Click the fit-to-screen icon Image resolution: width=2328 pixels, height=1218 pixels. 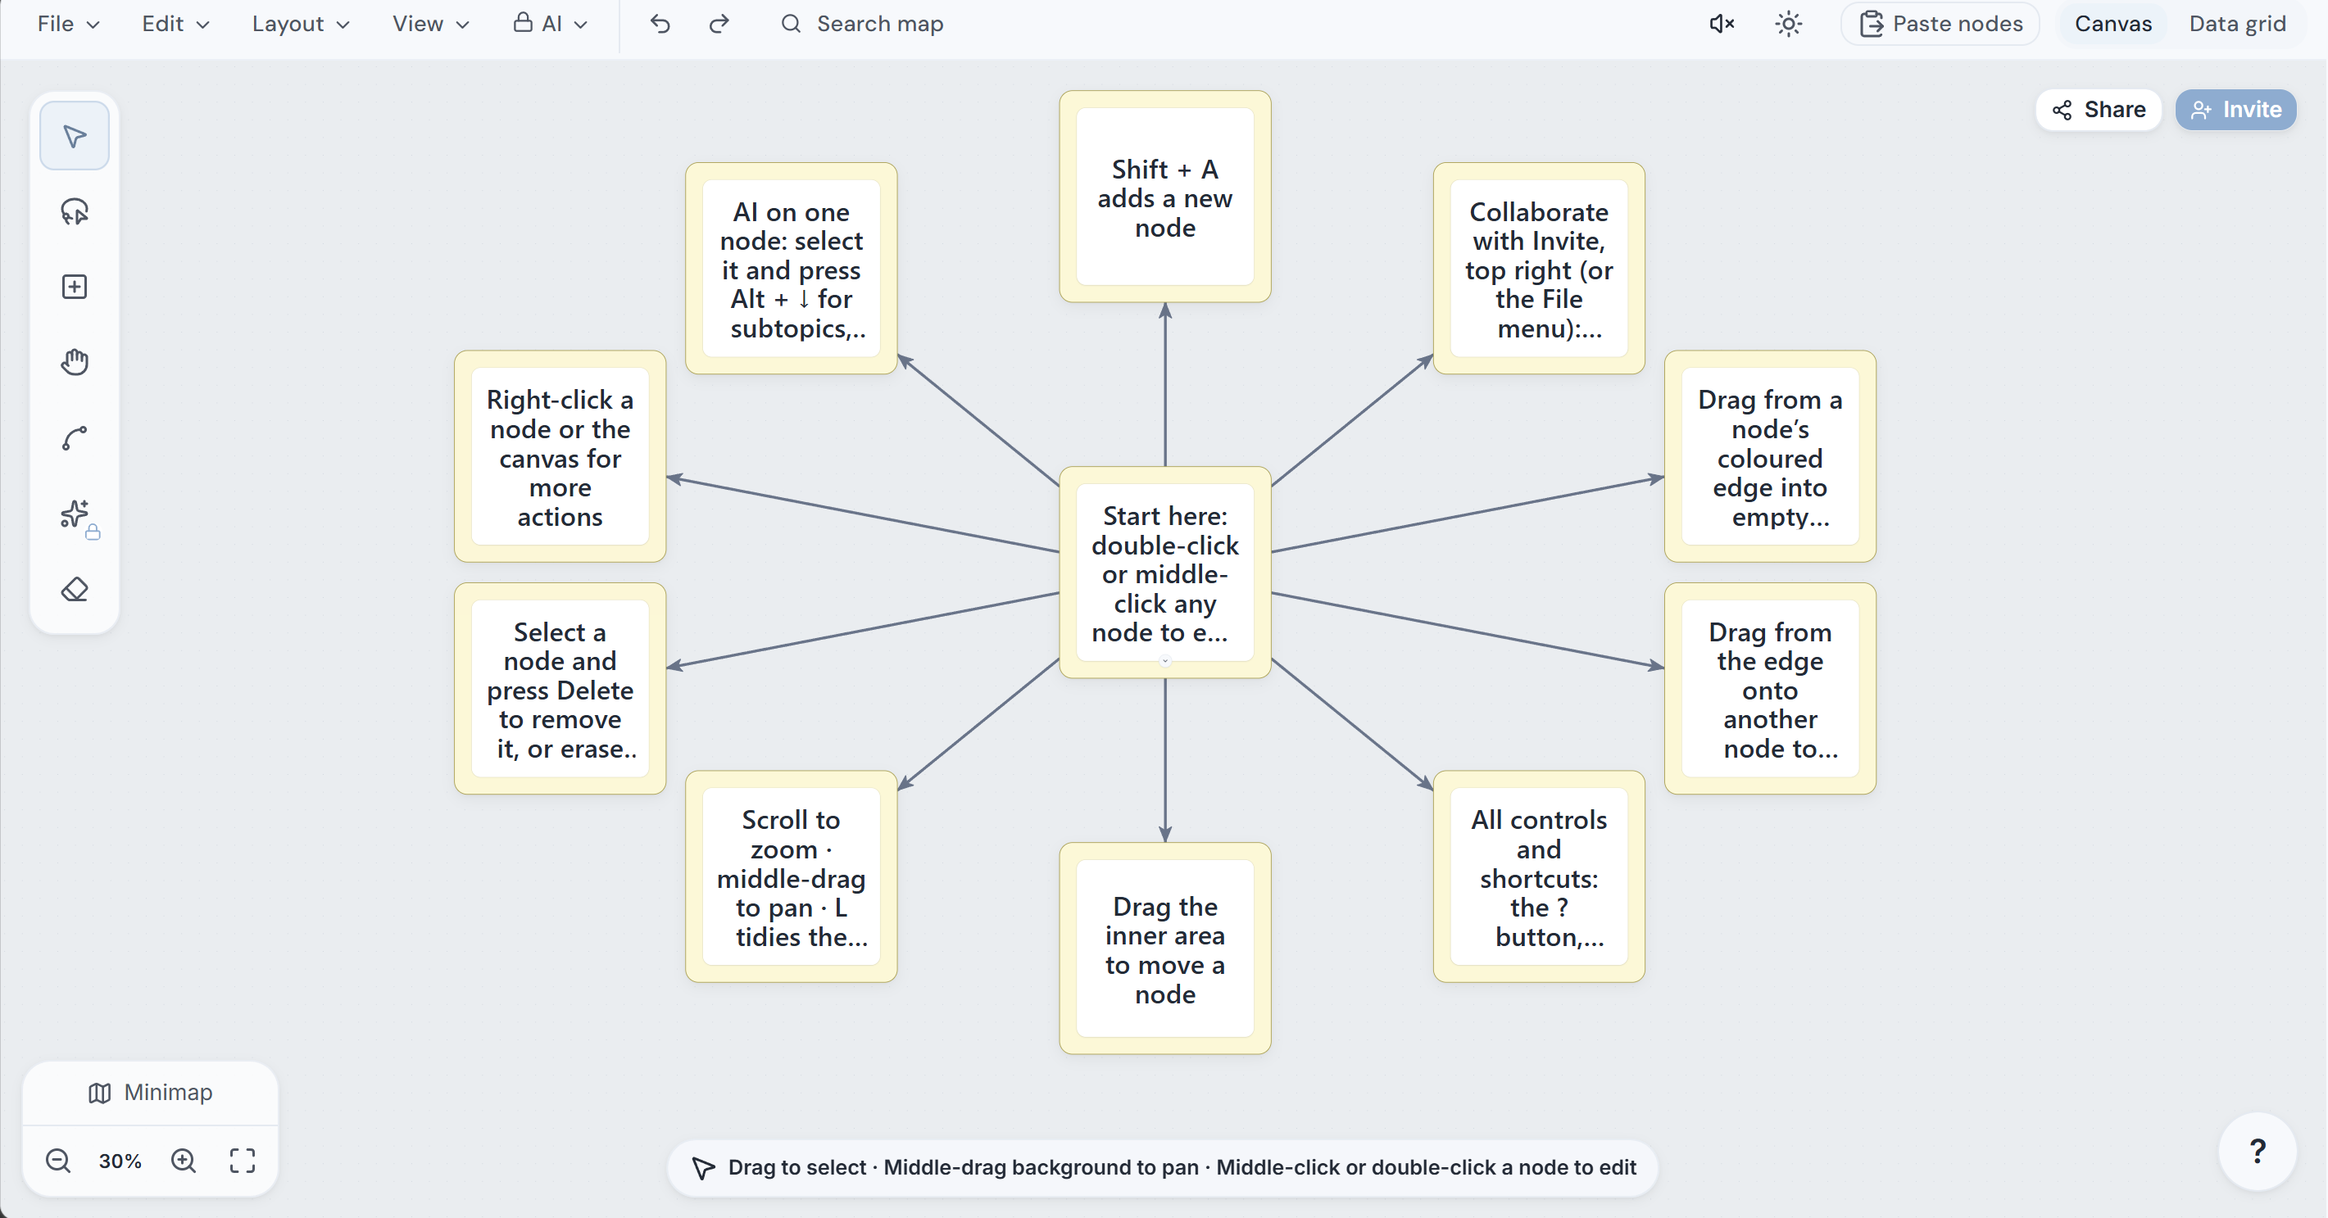(x=243, y=1160)
